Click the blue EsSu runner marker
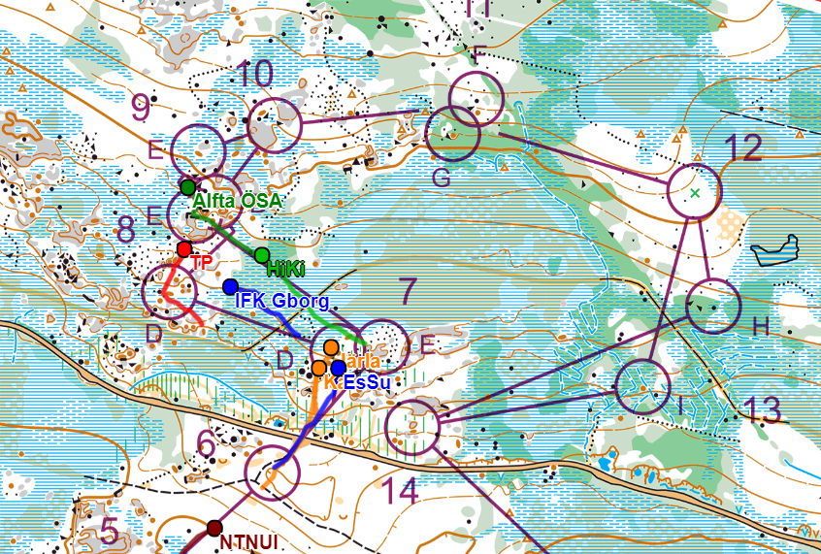The height and width of the screenshot is (554, 821). [x=338, y=368]
